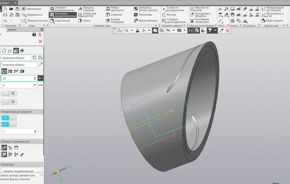This screenshot has width=290, height=184.
Task: Measure with Расстояние и угол tool
Action: click(x=272, y=15)
